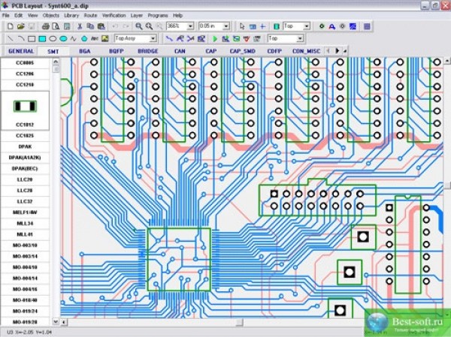
Task: Open the Layer menu
Action: pos(137,16)
